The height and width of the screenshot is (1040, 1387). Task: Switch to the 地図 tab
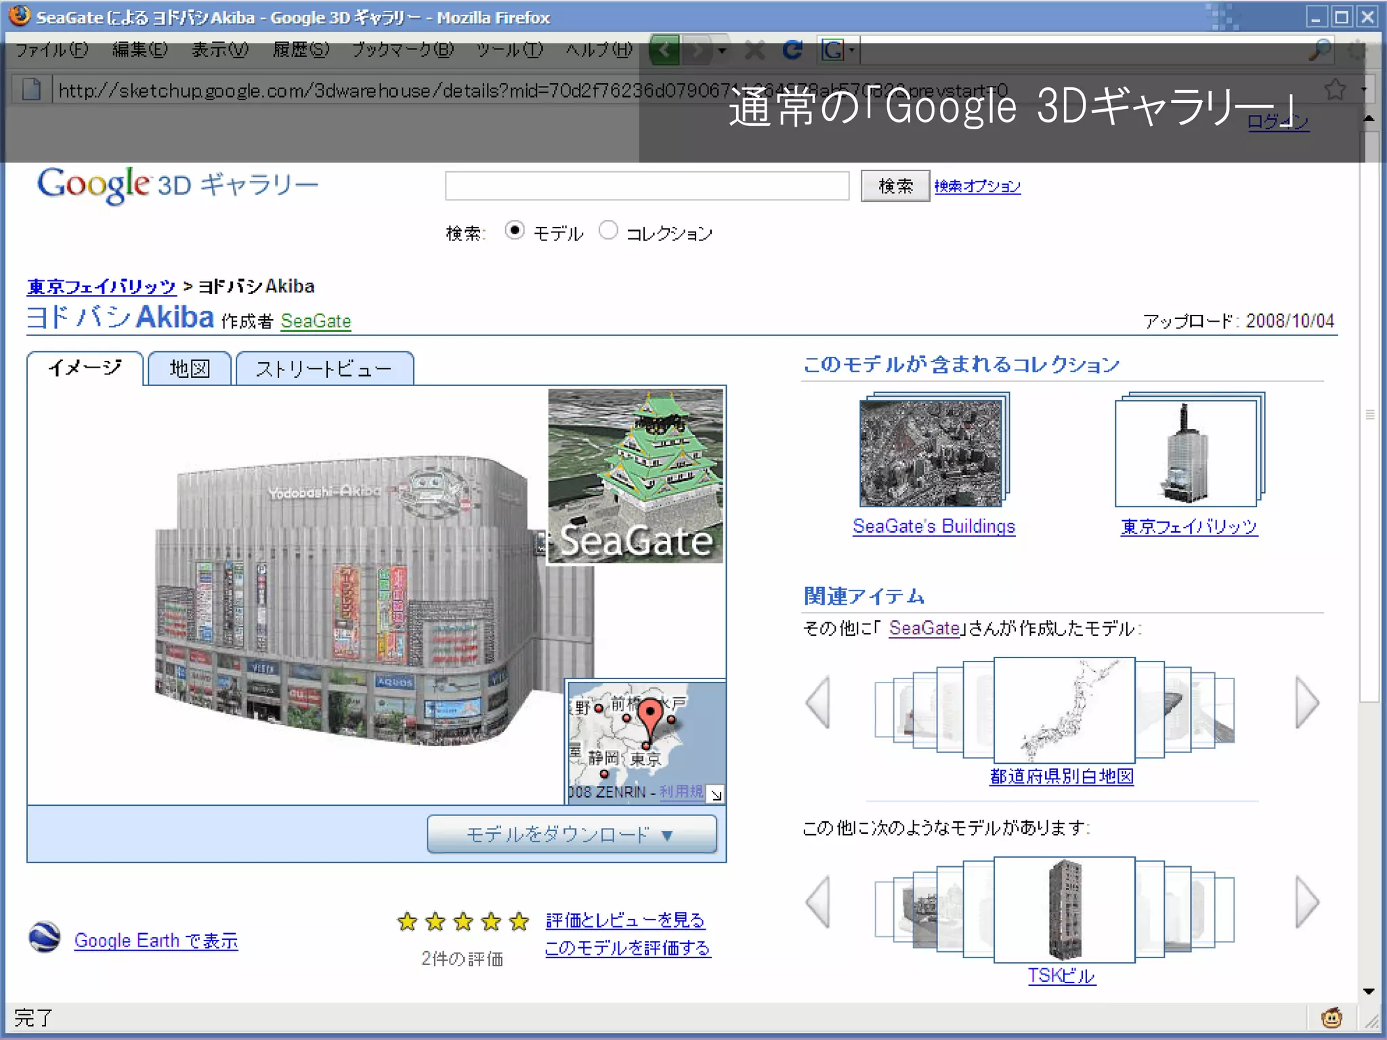pos(190,369)
